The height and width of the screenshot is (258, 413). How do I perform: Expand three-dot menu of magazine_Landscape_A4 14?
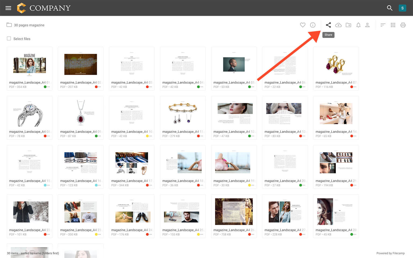[x=355, y=136]
